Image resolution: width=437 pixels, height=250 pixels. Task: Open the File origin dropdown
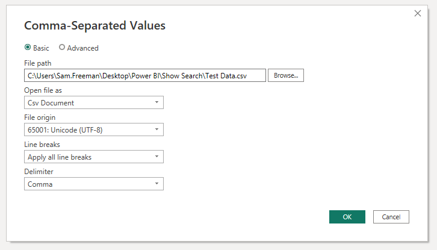tap(94, 130)
